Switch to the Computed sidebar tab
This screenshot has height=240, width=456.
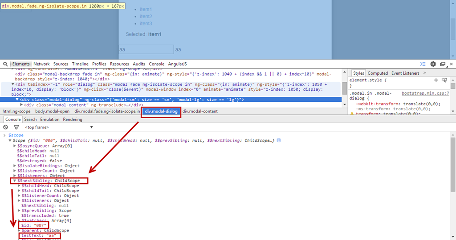pos(378,73)
